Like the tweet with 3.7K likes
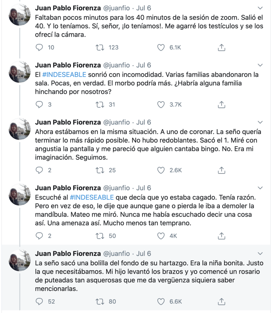The image size is (273, 313). [161, 105]
